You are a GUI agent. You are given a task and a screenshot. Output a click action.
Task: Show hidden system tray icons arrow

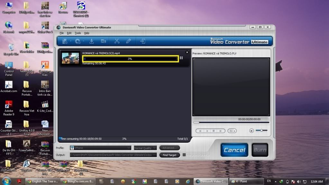point(276,182)
